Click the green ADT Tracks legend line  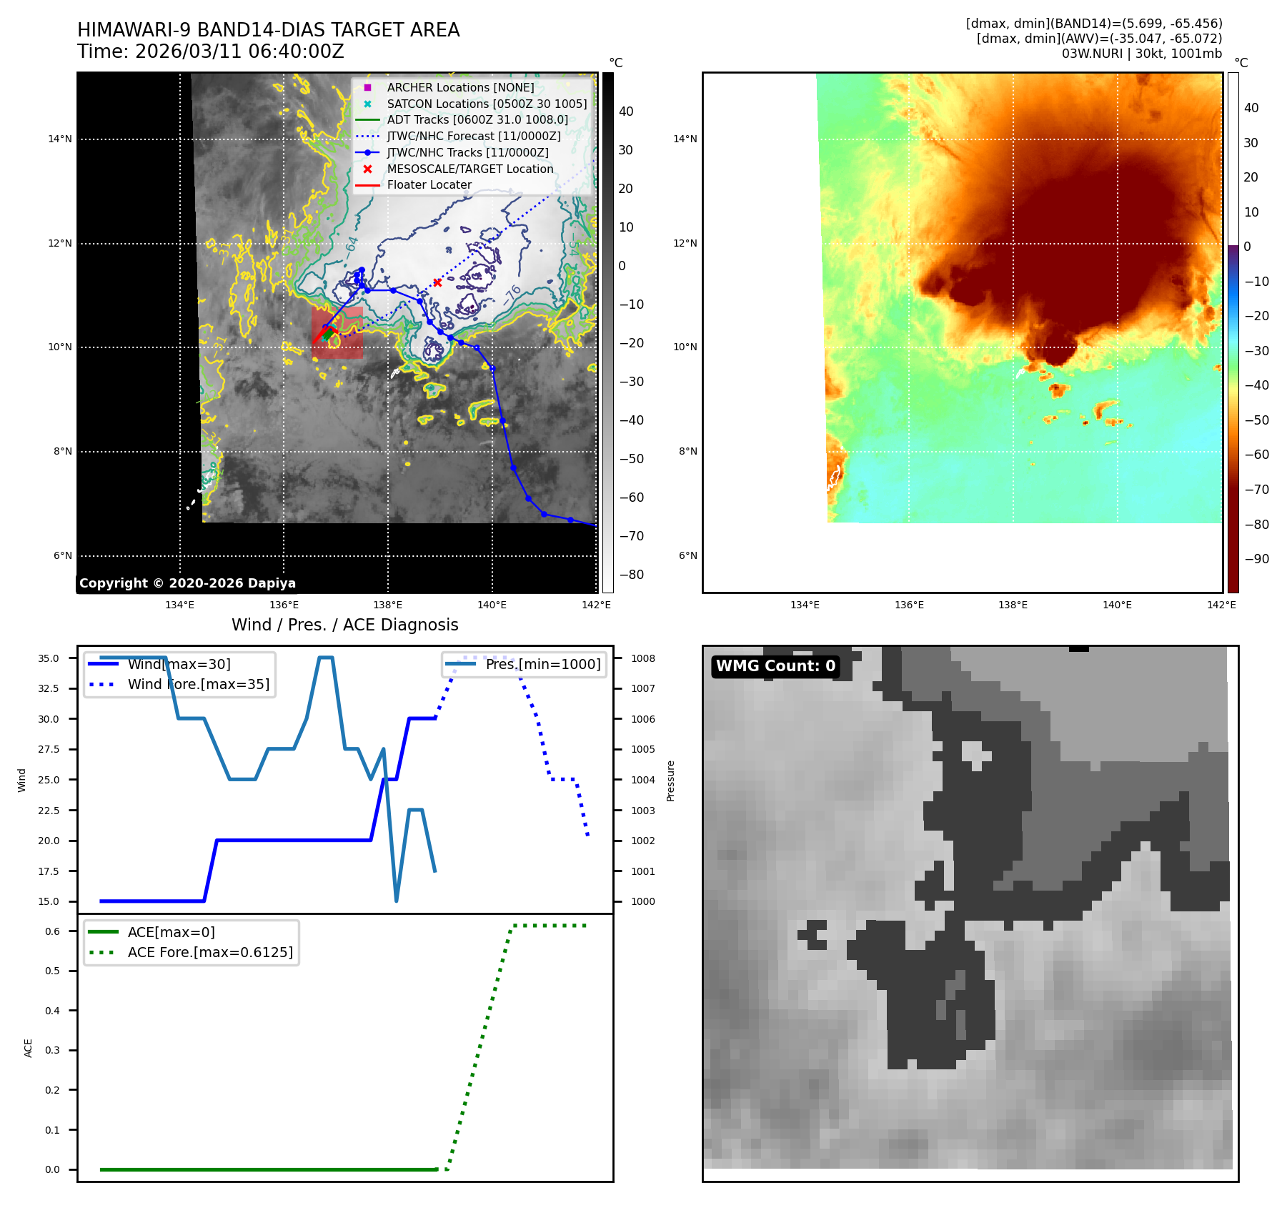tap(367, 120)
